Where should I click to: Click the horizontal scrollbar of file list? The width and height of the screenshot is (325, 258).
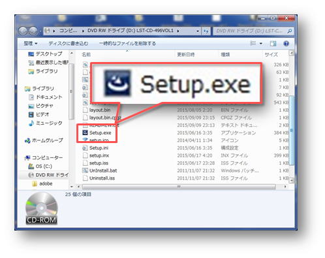pyautogui.click(x=179, y=187)
